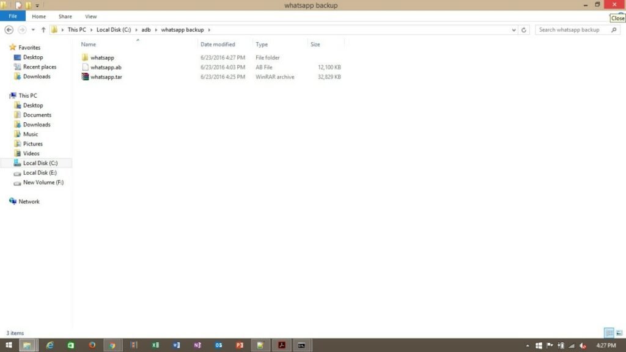This screenshot has height=352, width=626.
Task: Select the whatsapp.ab file name
Action: [106, 67]
